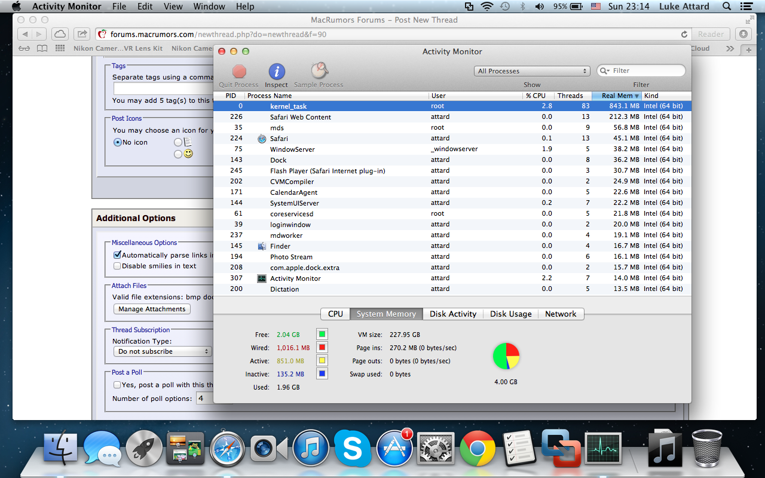Open Finder from the Dock
The width and height of the screenshot is (765, 478).
tap(61, 449)
